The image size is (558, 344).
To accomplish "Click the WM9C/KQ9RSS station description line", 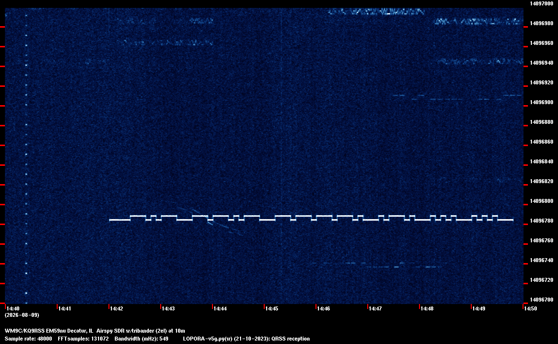I will [x=95, y=331].
